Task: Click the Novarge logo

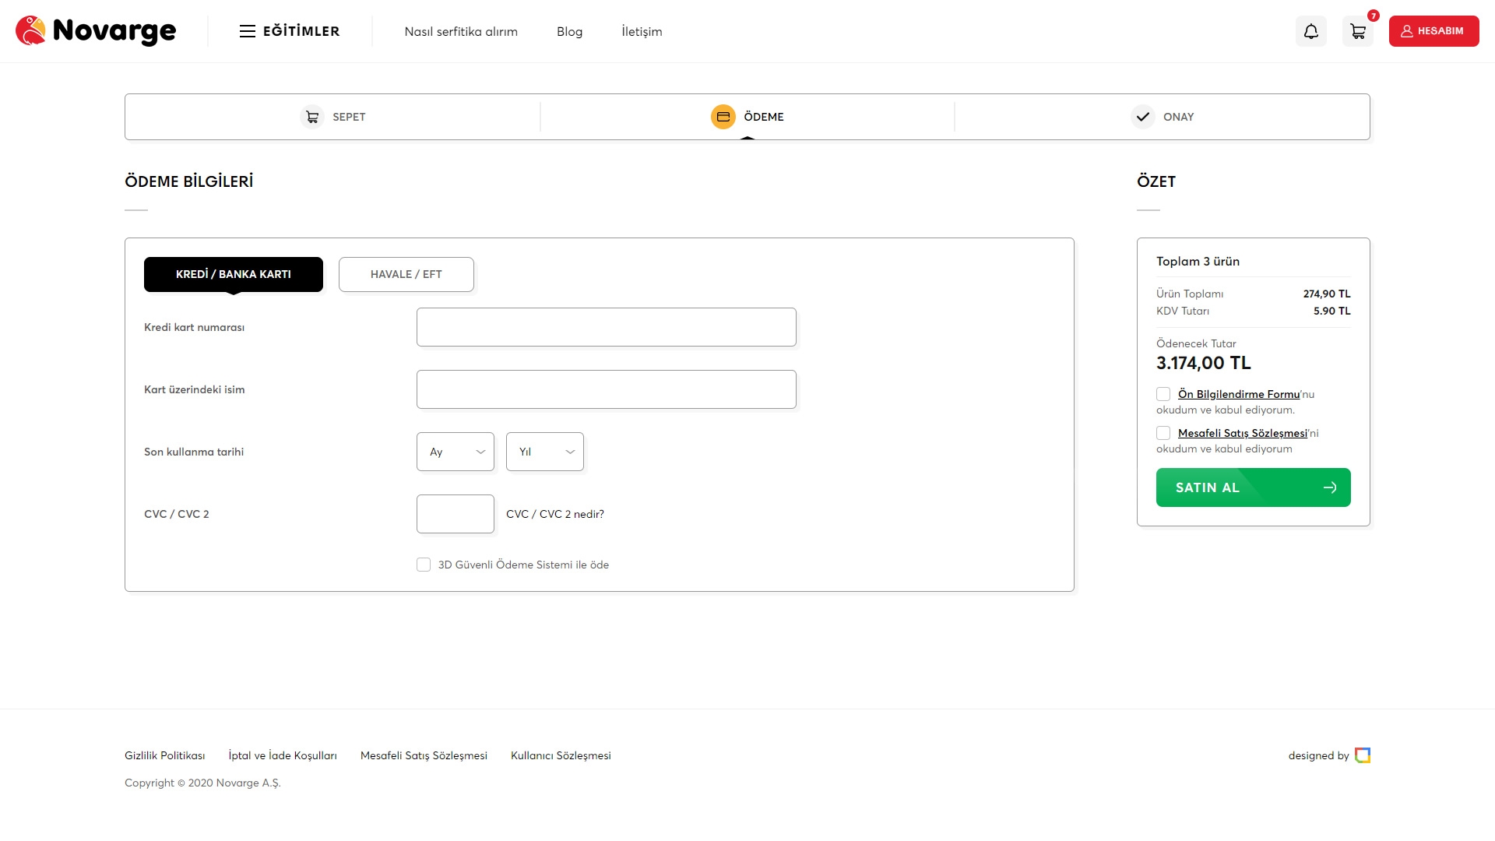Action: point(96,31)
